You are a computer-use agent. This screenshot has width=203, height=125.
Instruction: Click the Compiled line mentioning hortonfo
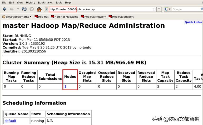click(47, 47)
